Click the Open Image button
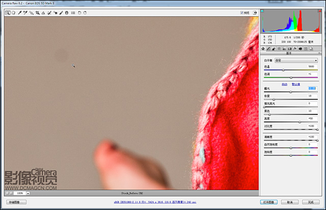 point(268,202)
